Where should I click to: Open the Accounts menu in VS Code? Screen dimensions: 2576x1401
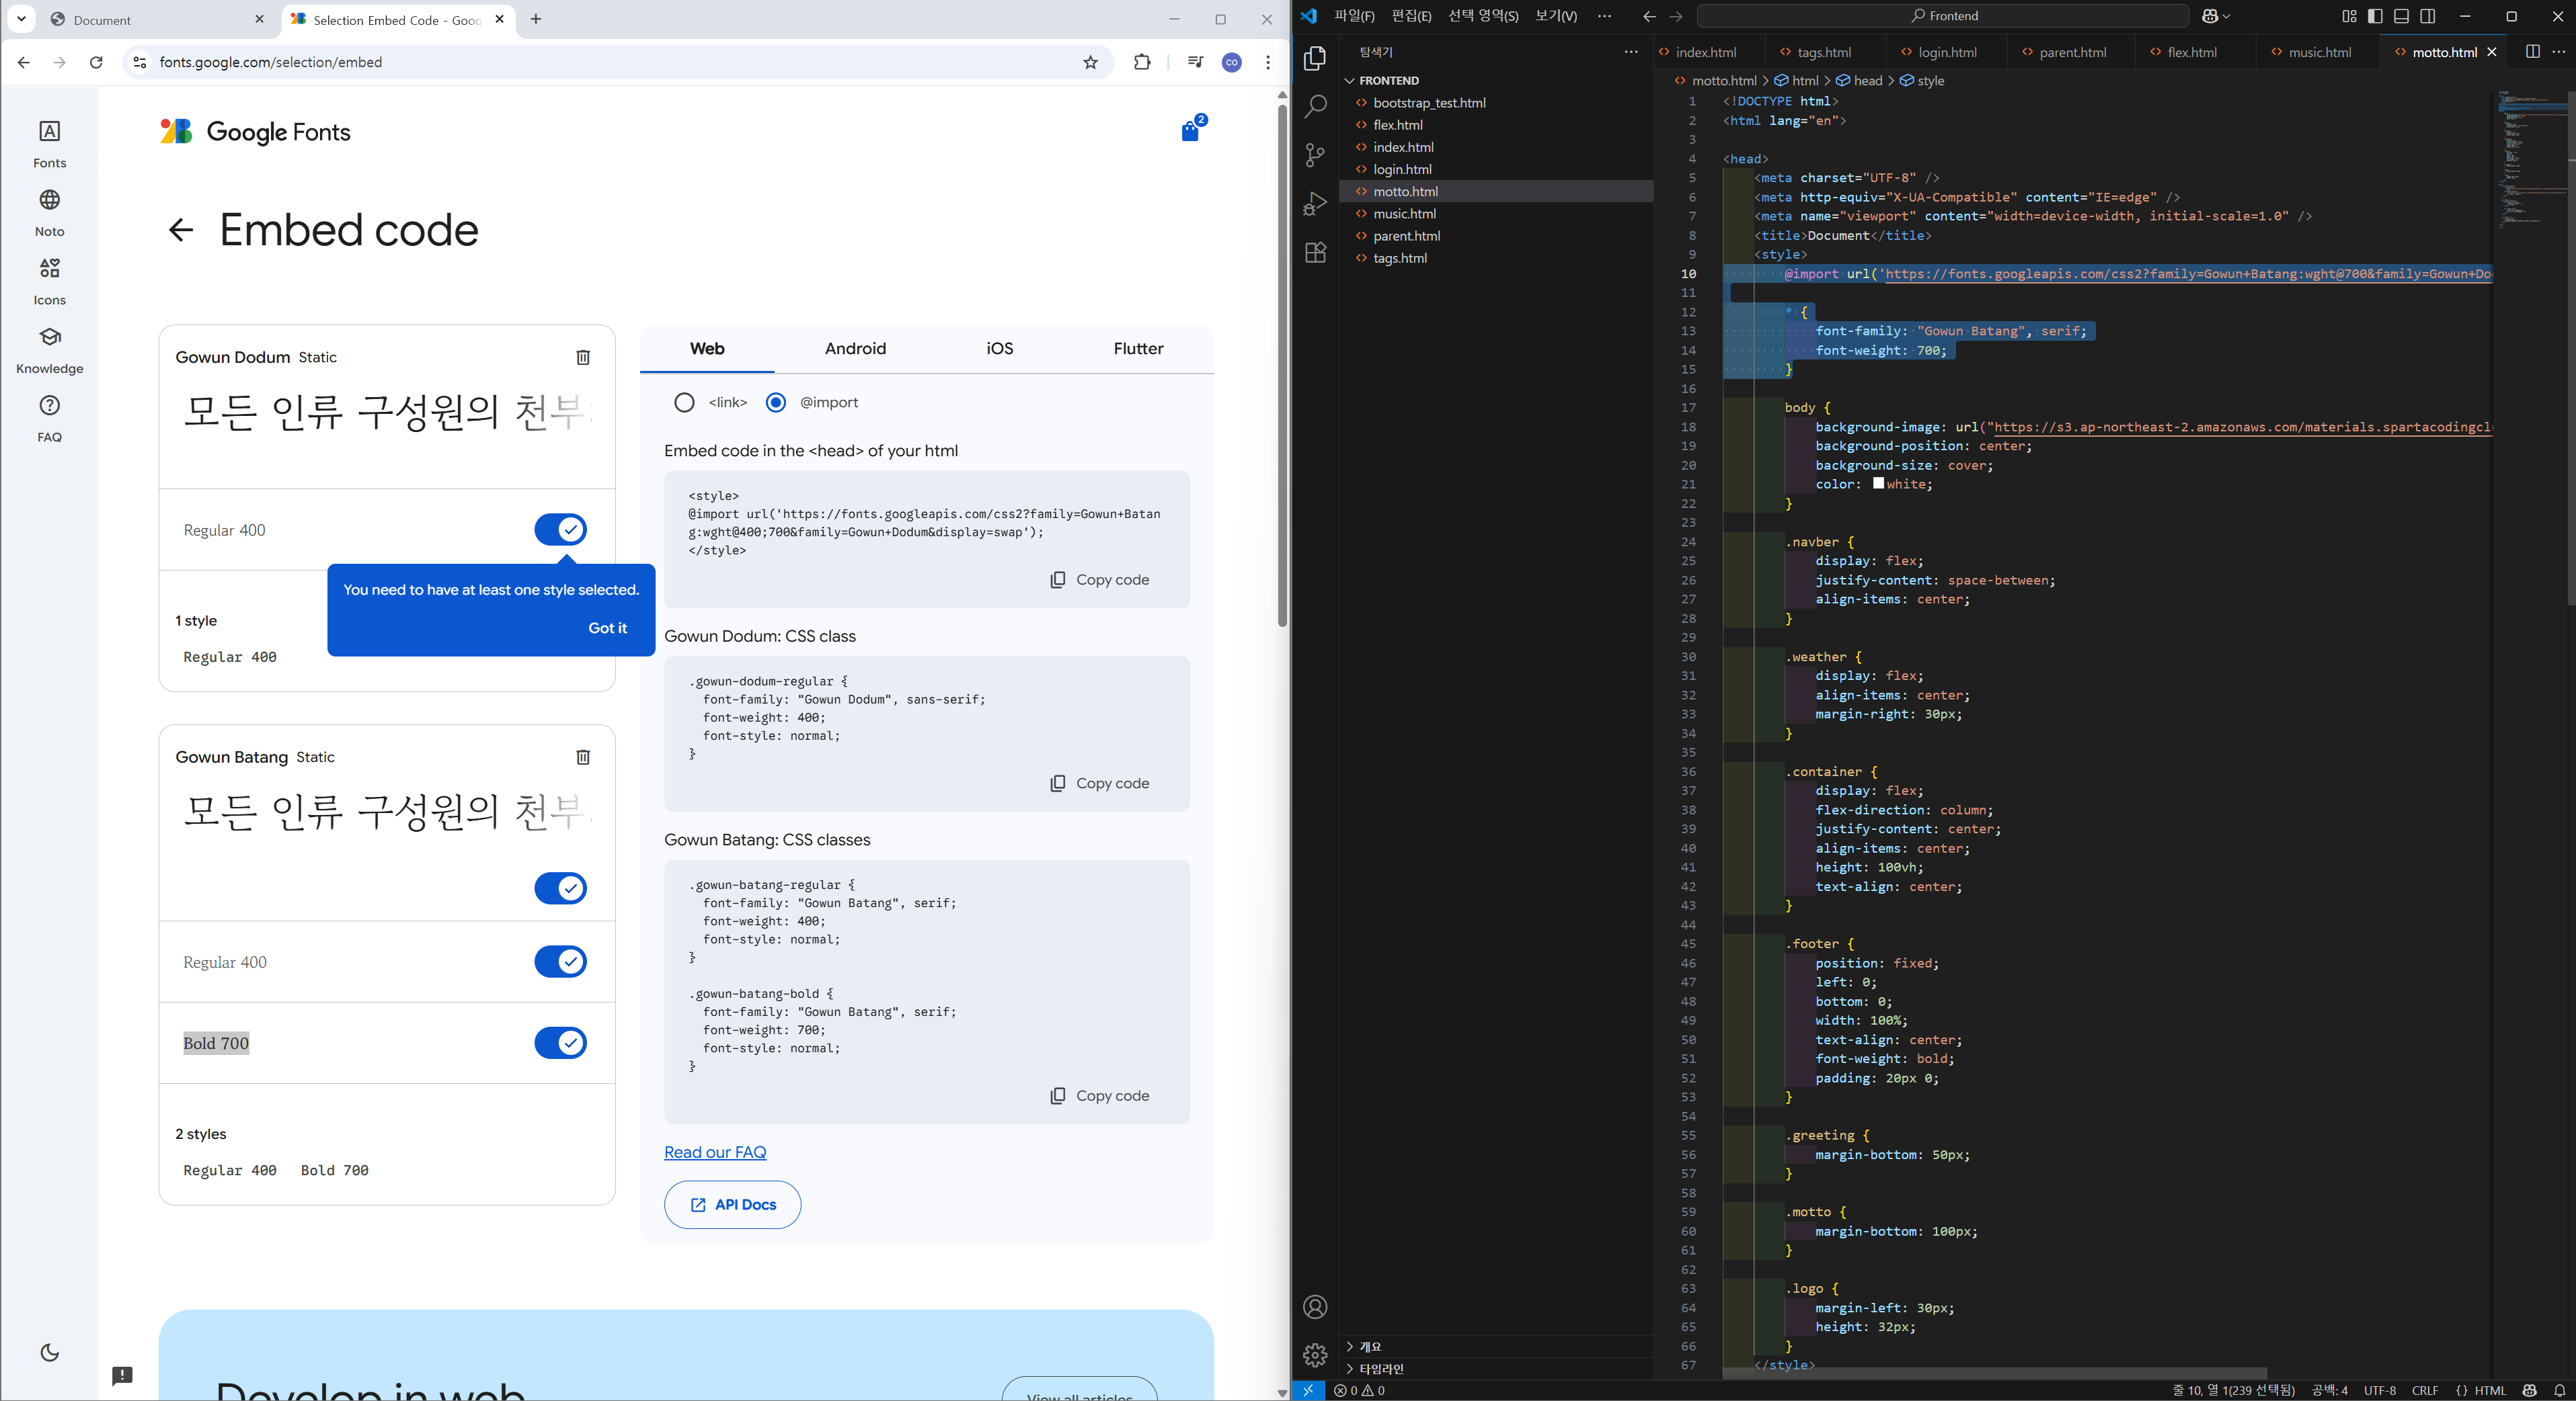click(x=1316, y=1307)
